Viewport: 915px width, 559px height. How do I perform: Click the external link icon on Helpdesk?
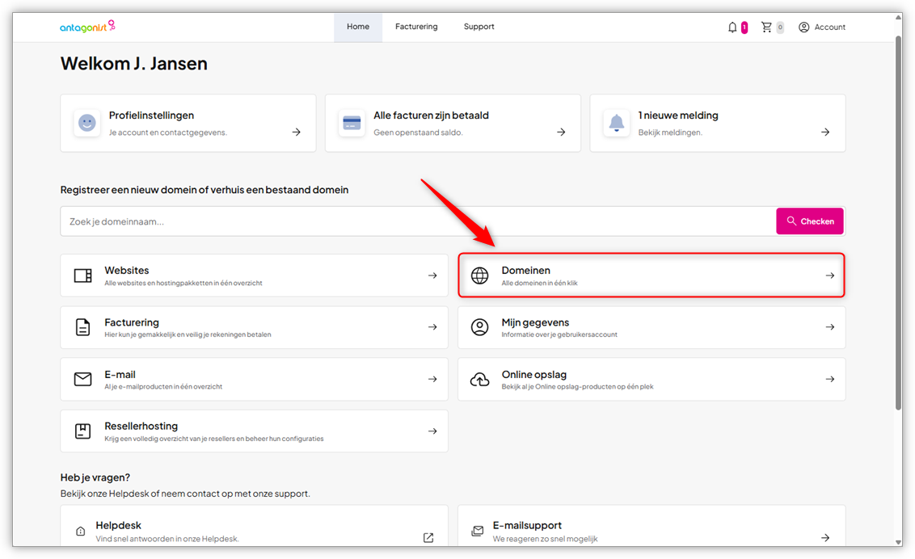tap(428, 537)
